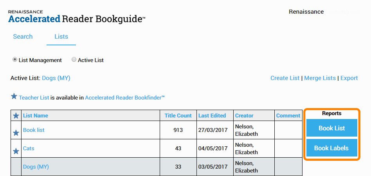Click the Renaissance account name at top
Viewport: 371px width, 176px height.
(x=306, y=12)
